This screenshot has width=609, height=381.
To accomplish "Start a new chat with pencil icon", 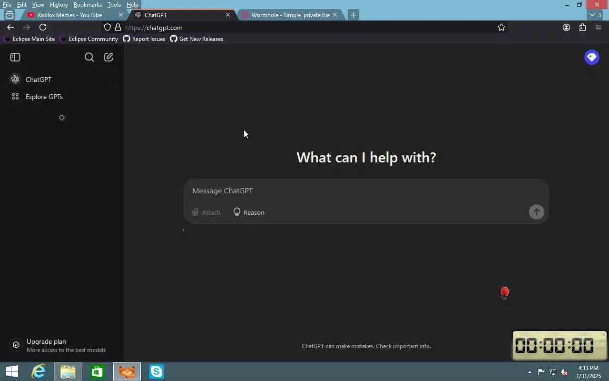I will 108,57.
